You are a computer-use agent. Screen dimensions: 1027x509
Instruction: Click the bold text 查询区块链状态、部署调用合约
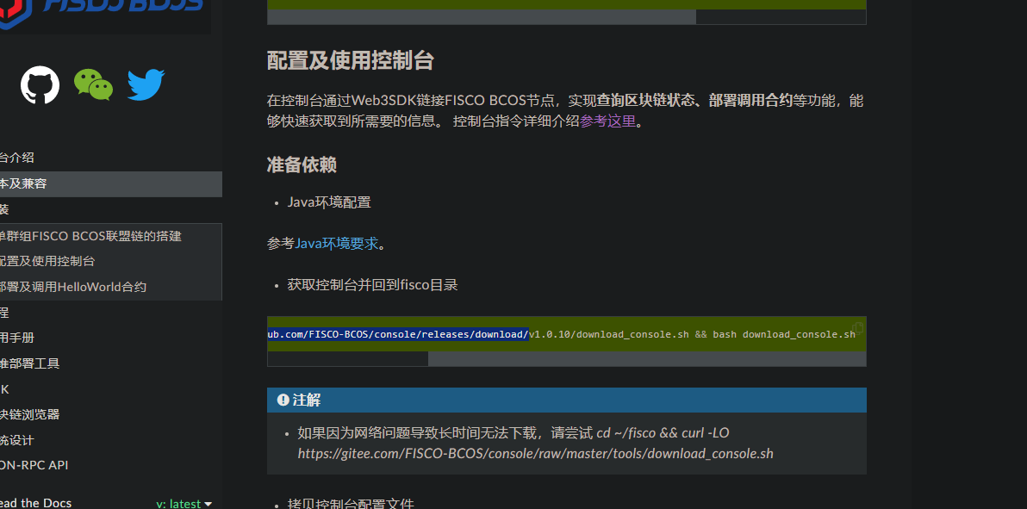click(694, 101)
